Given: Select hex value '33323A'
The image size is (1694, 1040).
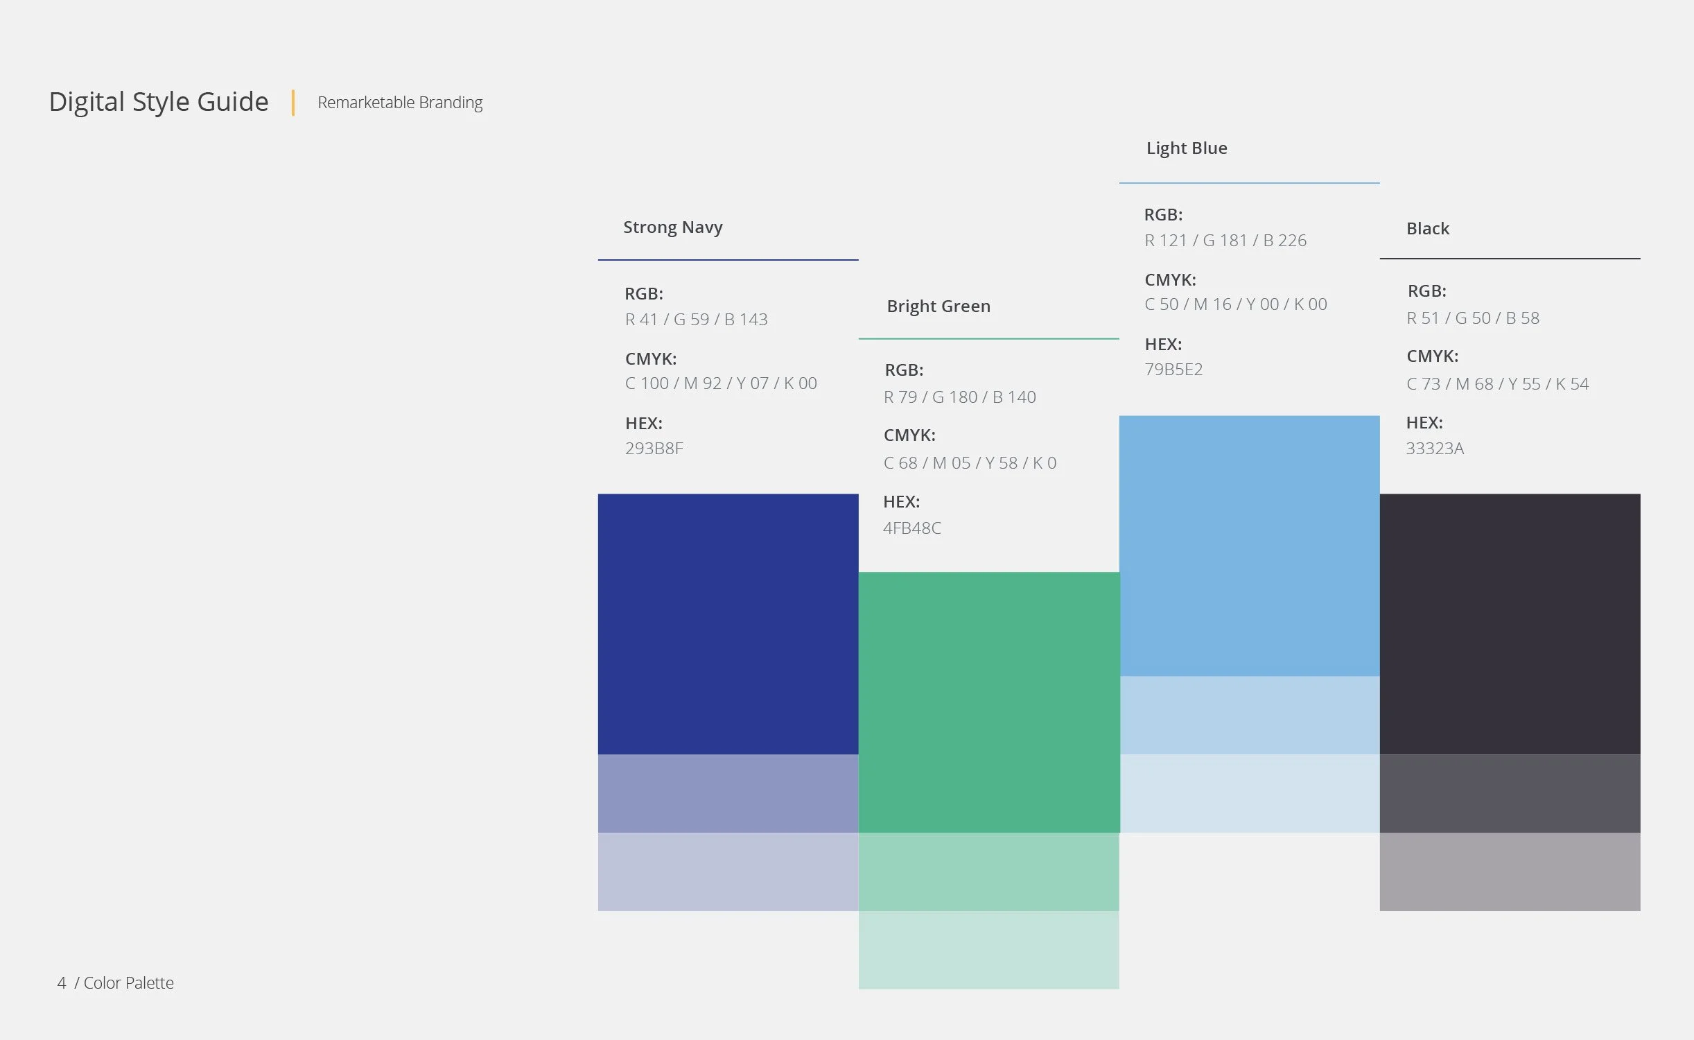Looking at the screenshot, I should point(1435,449).
